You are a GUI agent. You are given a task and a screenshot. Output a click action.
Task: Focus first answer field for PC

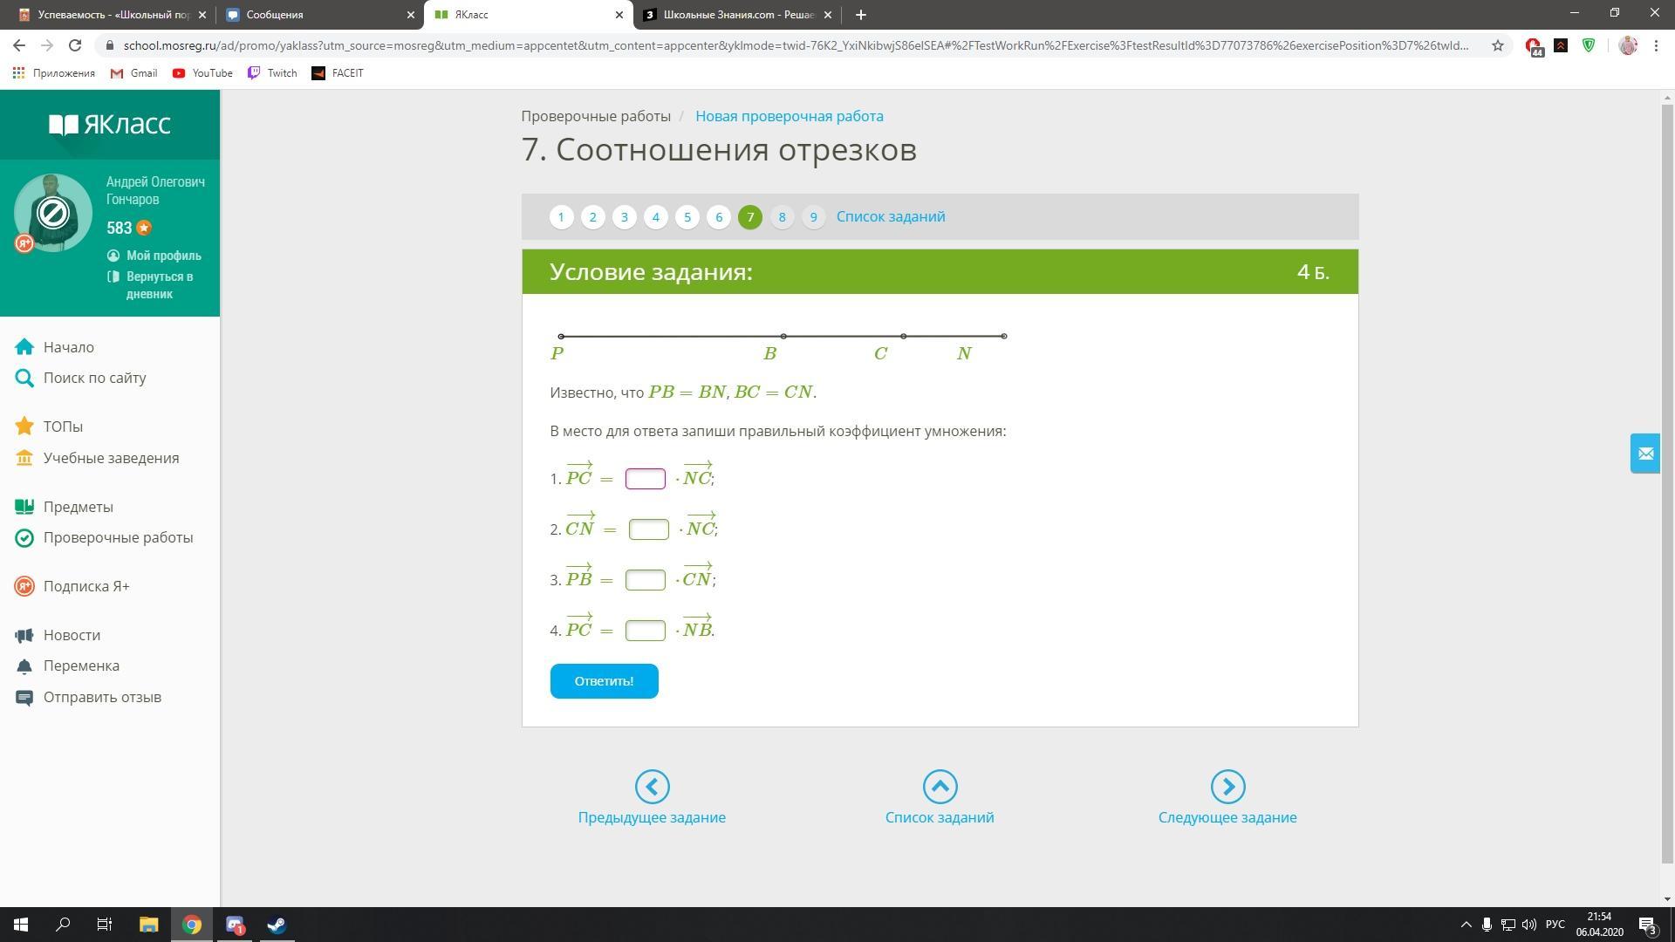pos(645,479)
